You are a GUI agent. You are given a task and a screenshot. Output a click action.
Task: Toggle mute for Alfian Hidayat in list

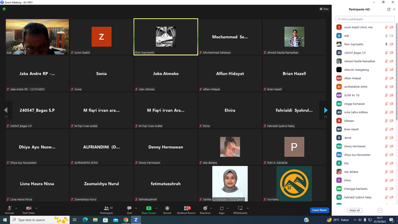[386, 78]
